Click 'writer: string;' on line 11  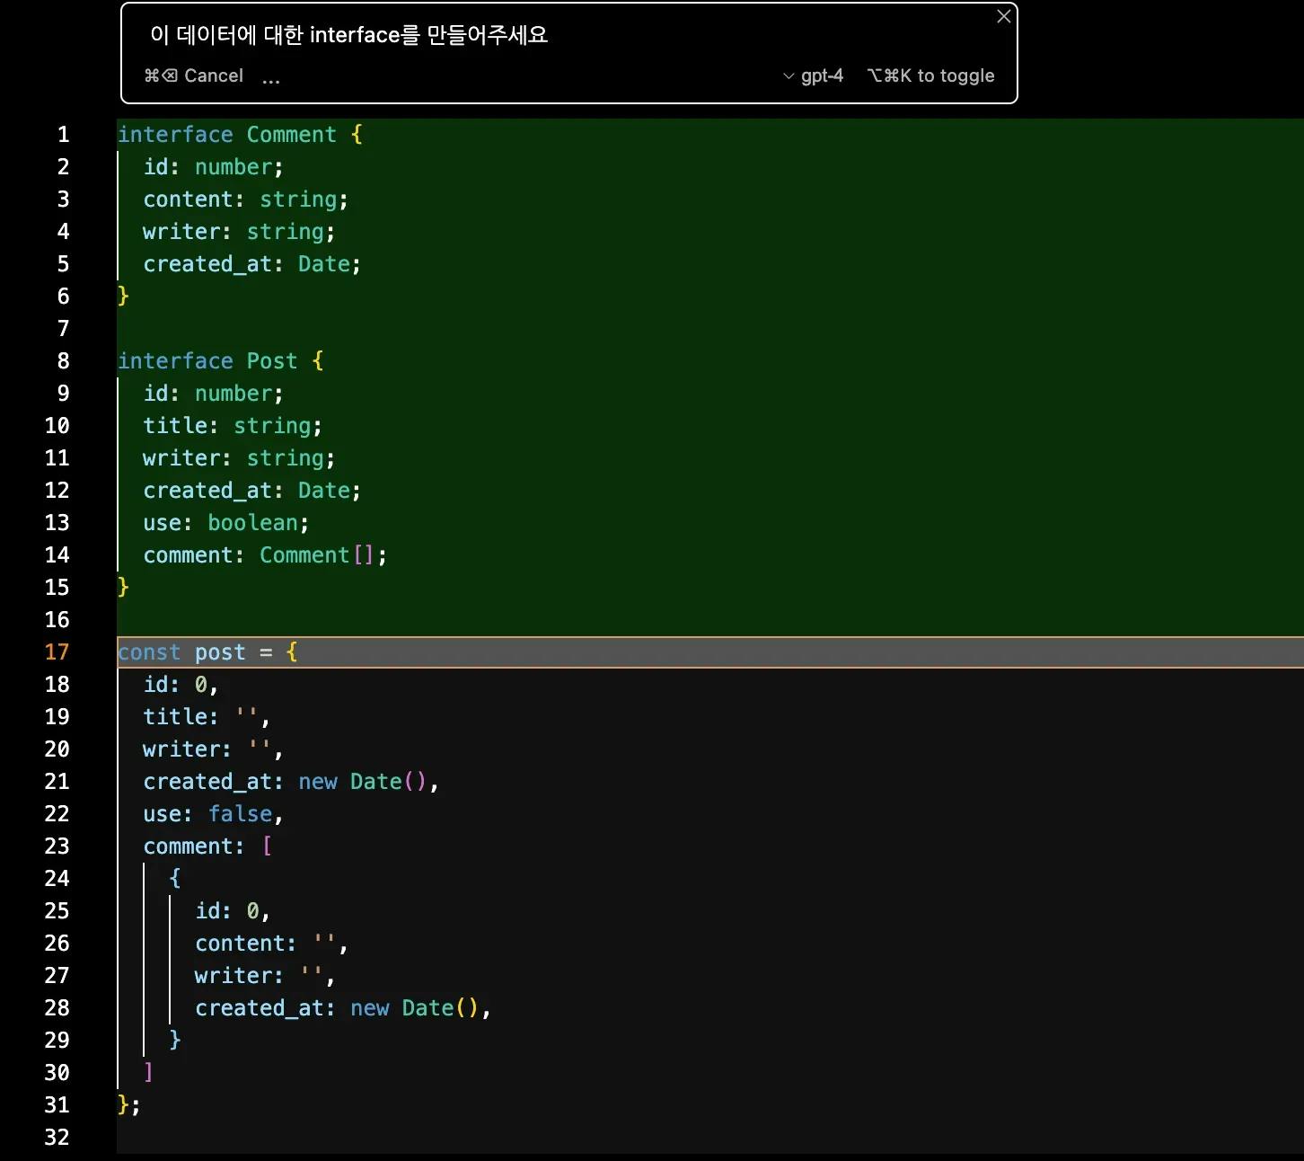[240, 458]
